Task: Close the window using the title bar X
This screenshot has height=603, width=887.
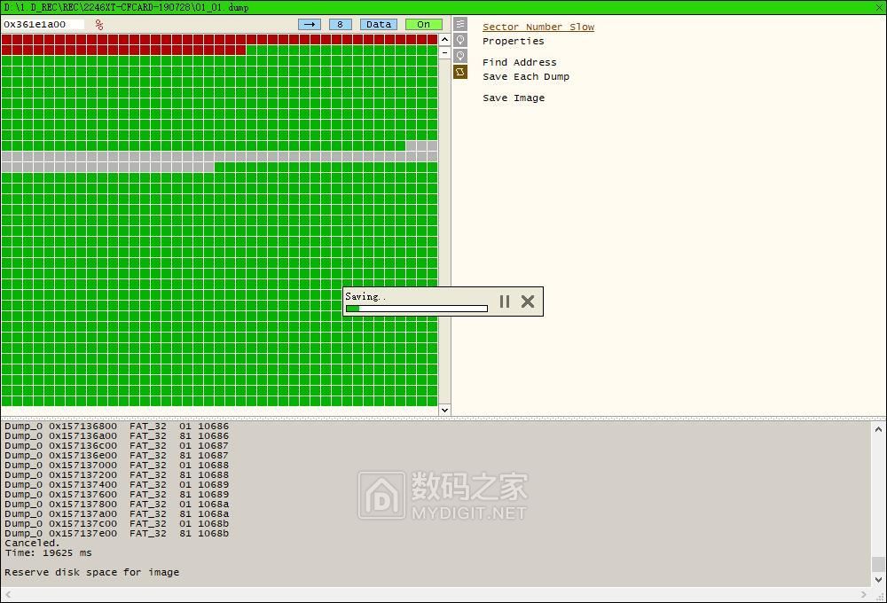Action: click(879, 7)
